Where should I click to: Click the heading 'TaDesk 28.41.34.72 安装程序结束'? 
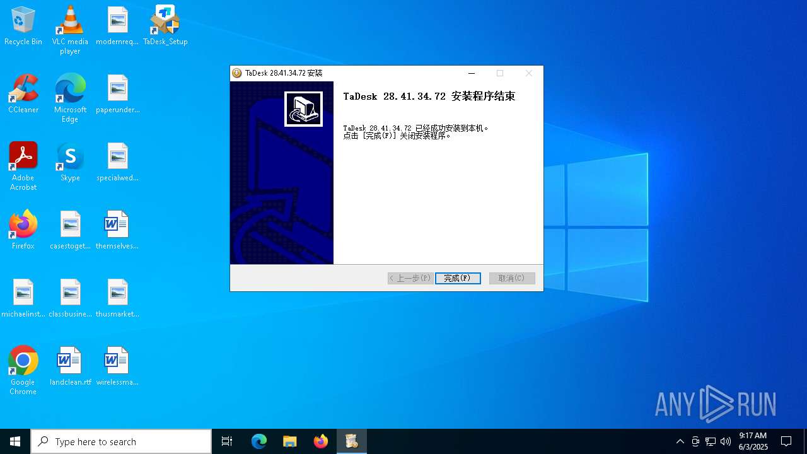429,96
